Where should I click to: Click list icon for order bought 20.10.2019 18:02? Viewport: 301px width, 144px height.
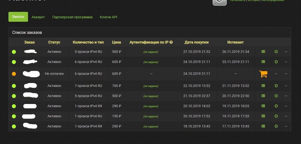(x=263, y=106)
